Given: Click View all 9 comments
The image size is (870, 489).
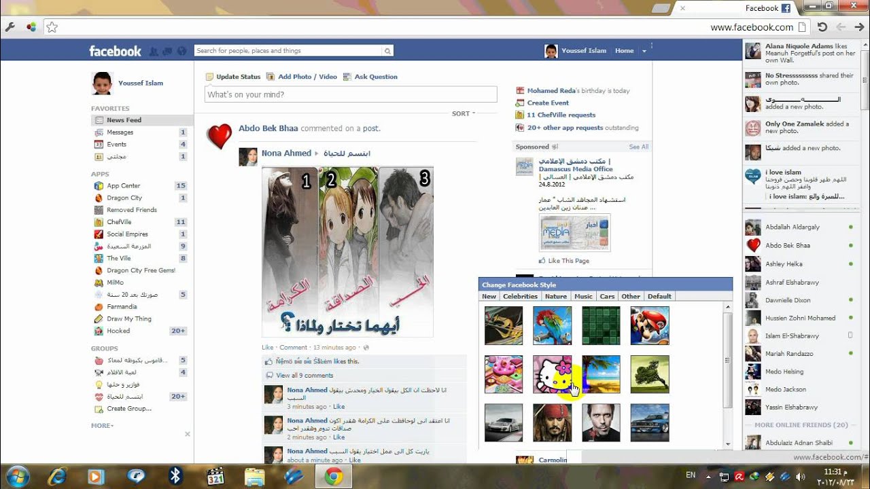Looking at the screenshot, I should point(304,376).
